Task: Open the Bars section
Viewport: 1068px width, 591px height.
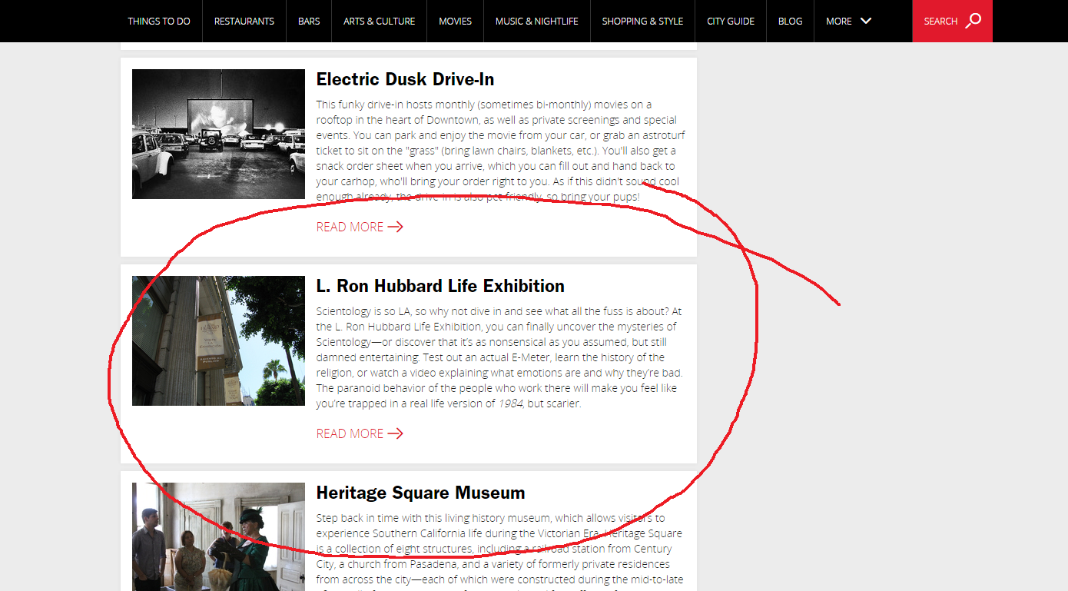Action: [309, 21]
